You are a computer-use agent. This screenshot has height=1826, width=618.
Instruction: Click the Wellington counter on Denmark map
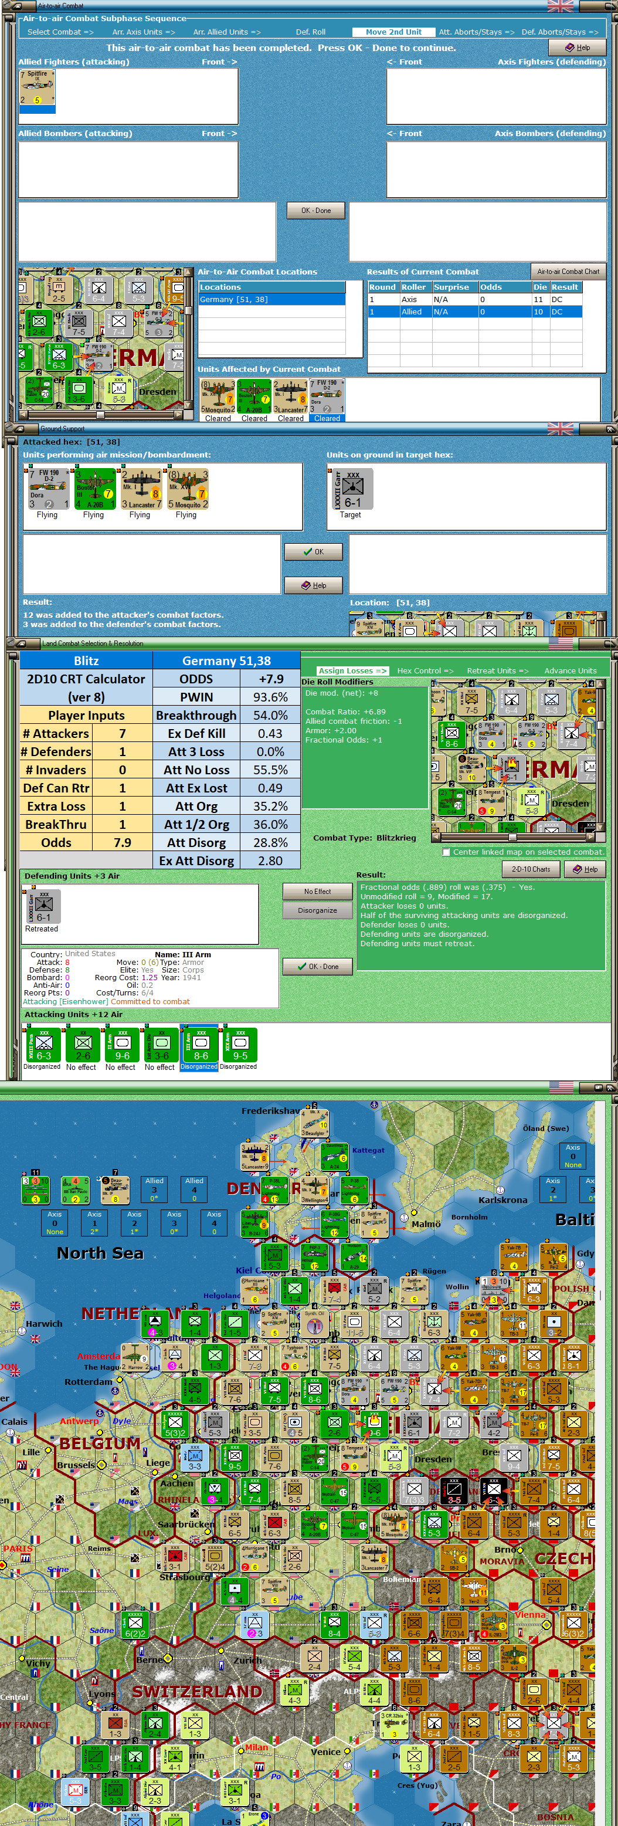point(314,1190)
